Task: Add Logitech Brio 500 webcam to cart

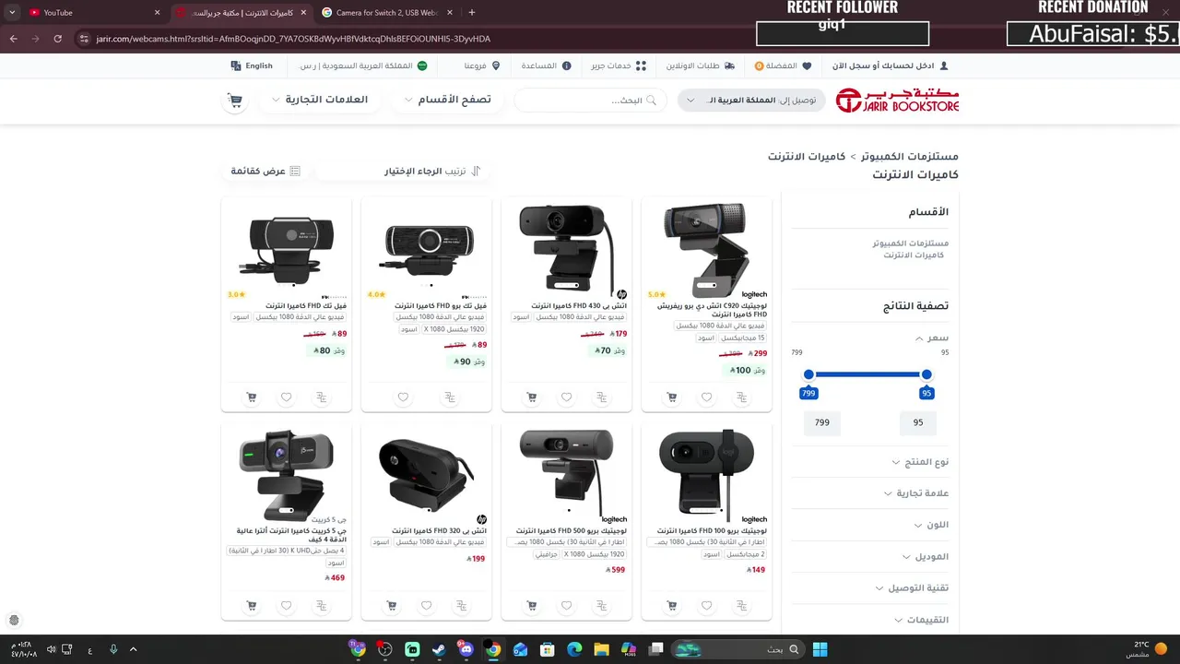Action: (x=531, y=606)
